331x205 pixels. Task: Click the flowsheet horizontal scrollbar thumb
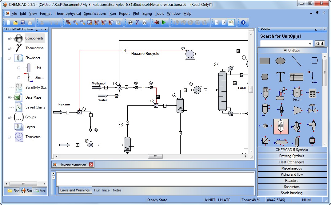pyautogui.click(x=155, y=156)
